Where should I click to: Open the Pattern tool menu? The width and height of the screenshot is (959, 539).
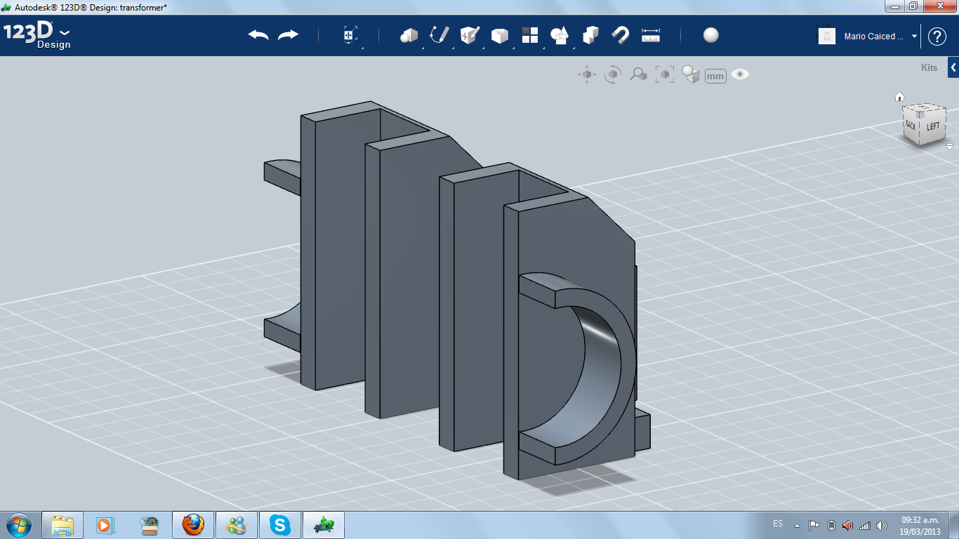530,35
